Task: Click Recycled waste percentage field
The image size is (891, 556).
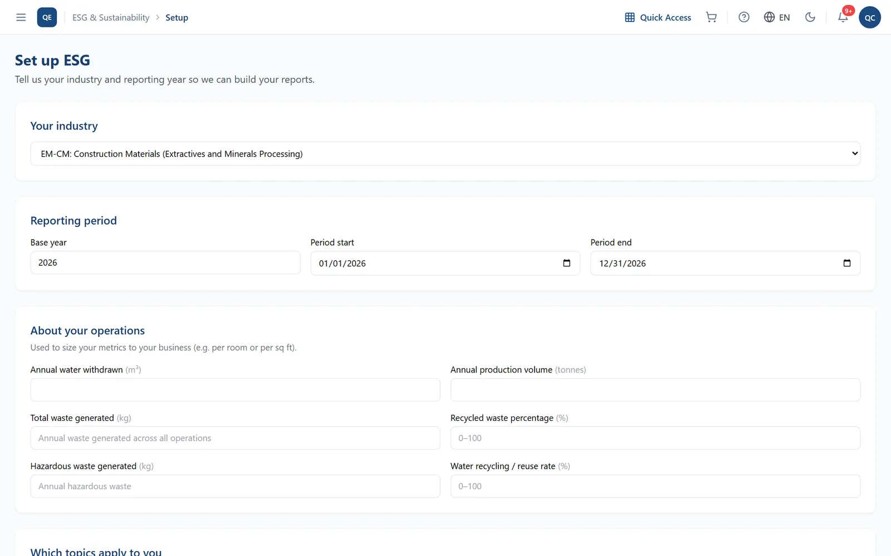Action: click(x=655, y=438)
